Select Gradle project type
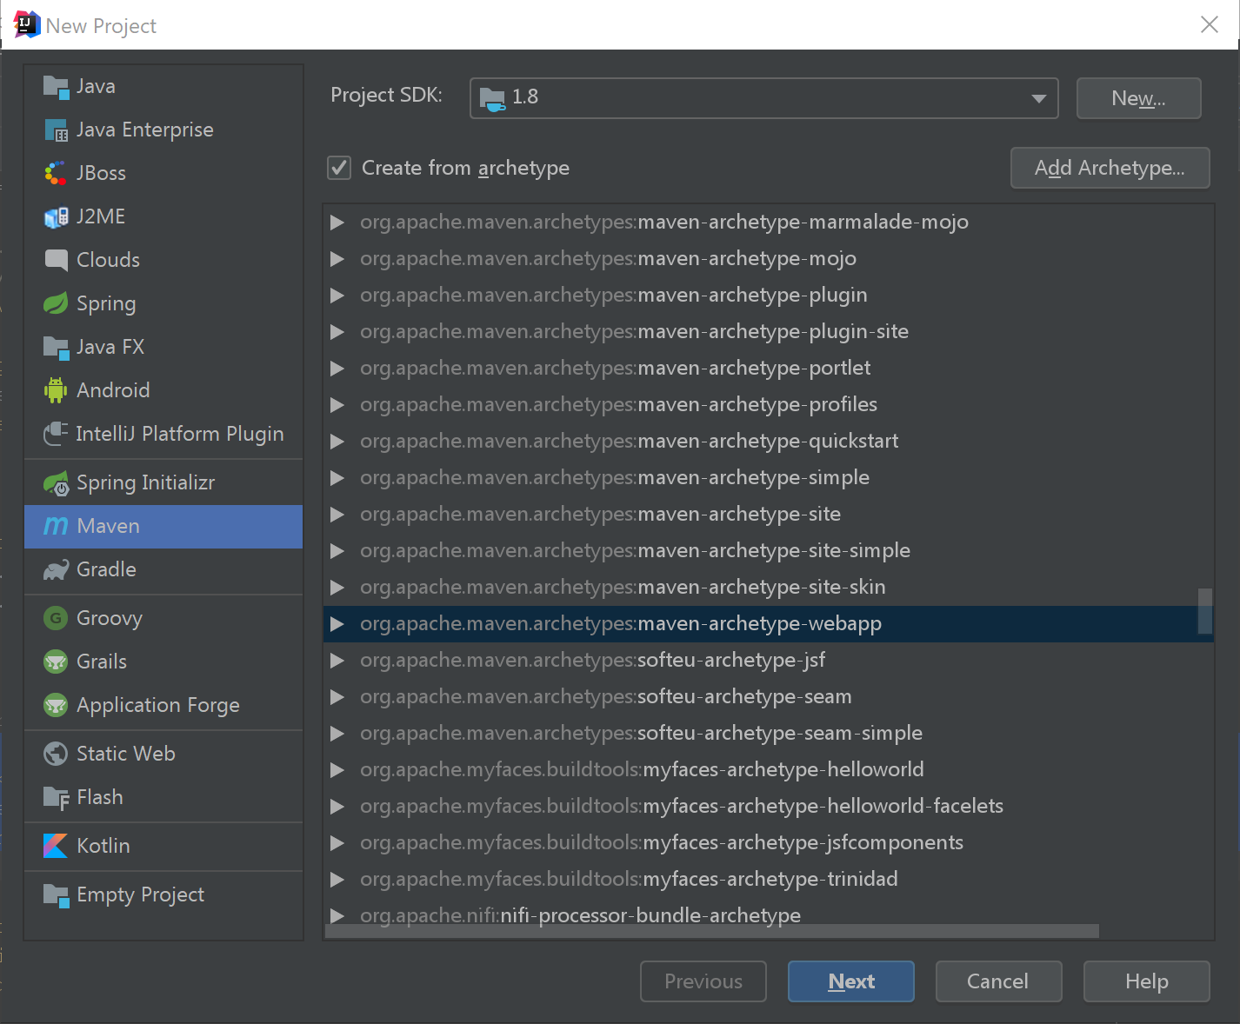Image resolution: width=1240 pixels, height=1024 pixels. click(x=163, y=569)
